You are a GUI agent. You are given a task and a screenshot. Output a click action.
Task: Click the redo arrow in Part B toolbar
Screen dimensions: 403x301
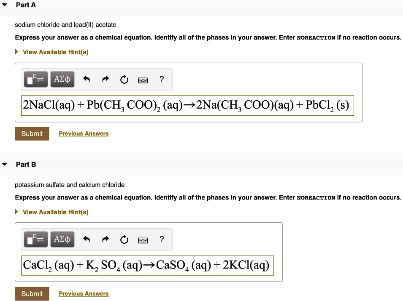(105, 239)
